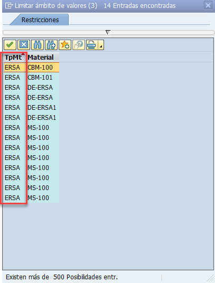This screenshot has height=283, width=215.
Task: Close the Limitar ámbito de valores dialog
Action: [208, 5]
